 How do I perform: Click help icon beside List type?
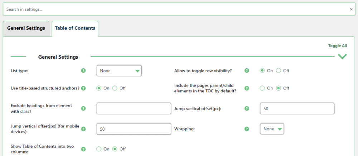pyautogui.click(x=83, y=71)
